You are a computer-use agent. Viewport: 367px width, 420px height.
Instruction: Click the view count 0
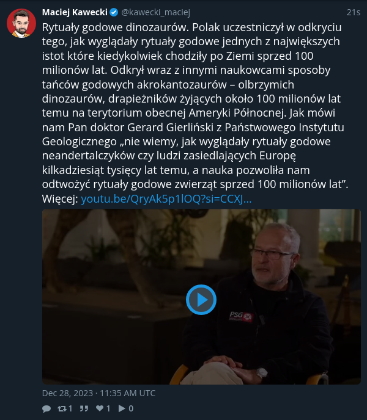131,408
